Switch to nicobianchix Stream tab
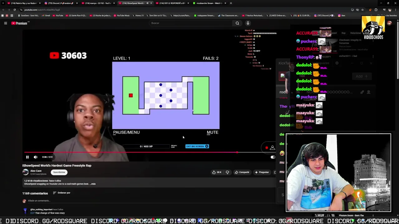 (x=209, y=3)
